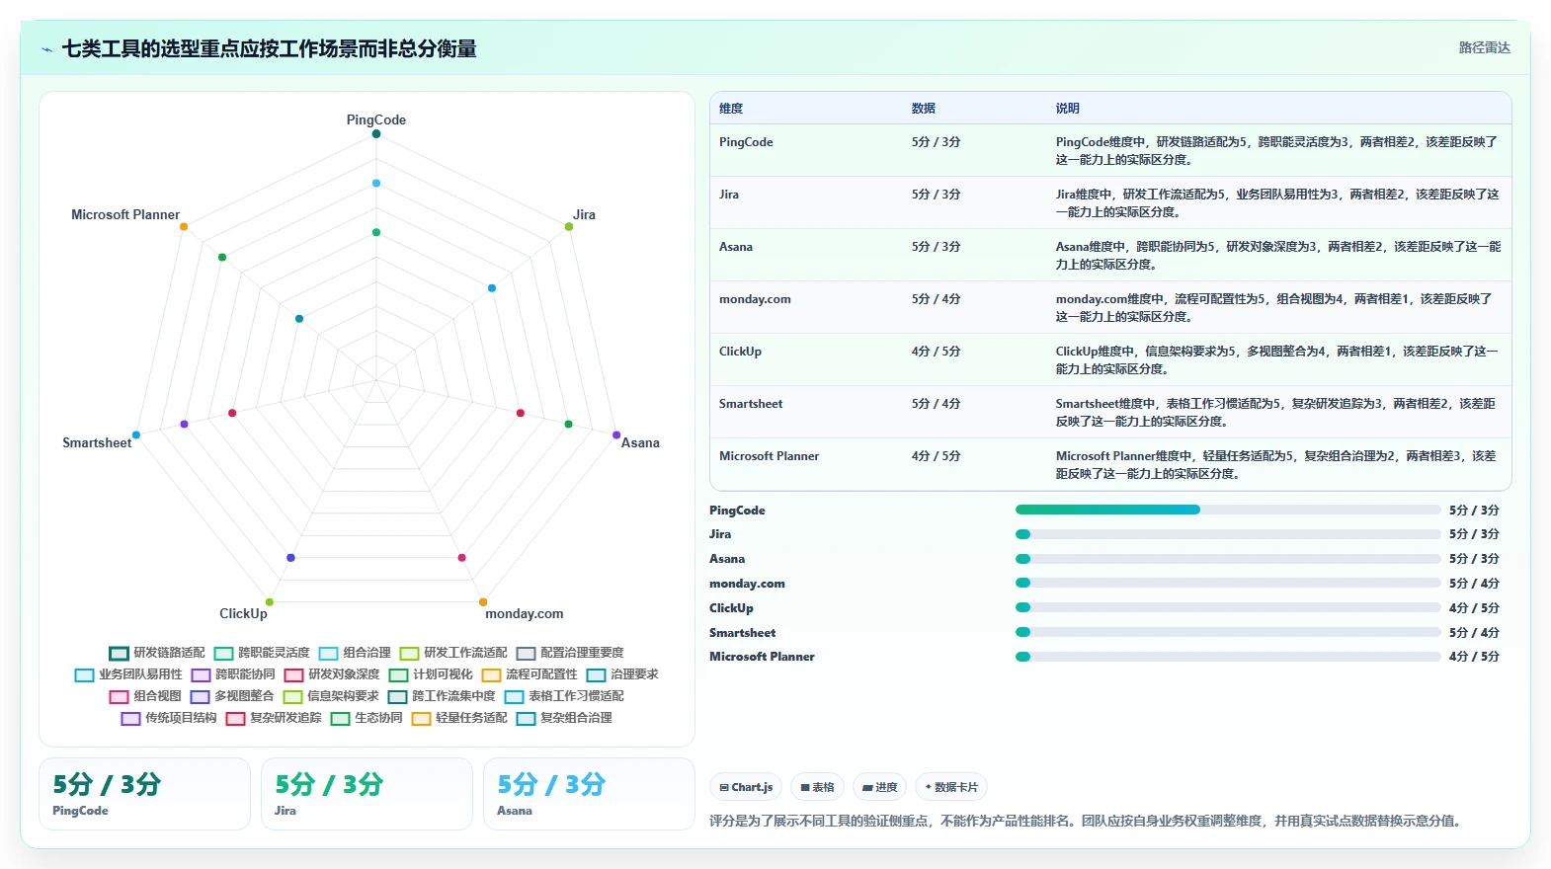Hide the 研发工作流适配 legend series
Viewport: 1551px width, 869px height.
click(x=453, y=653)
